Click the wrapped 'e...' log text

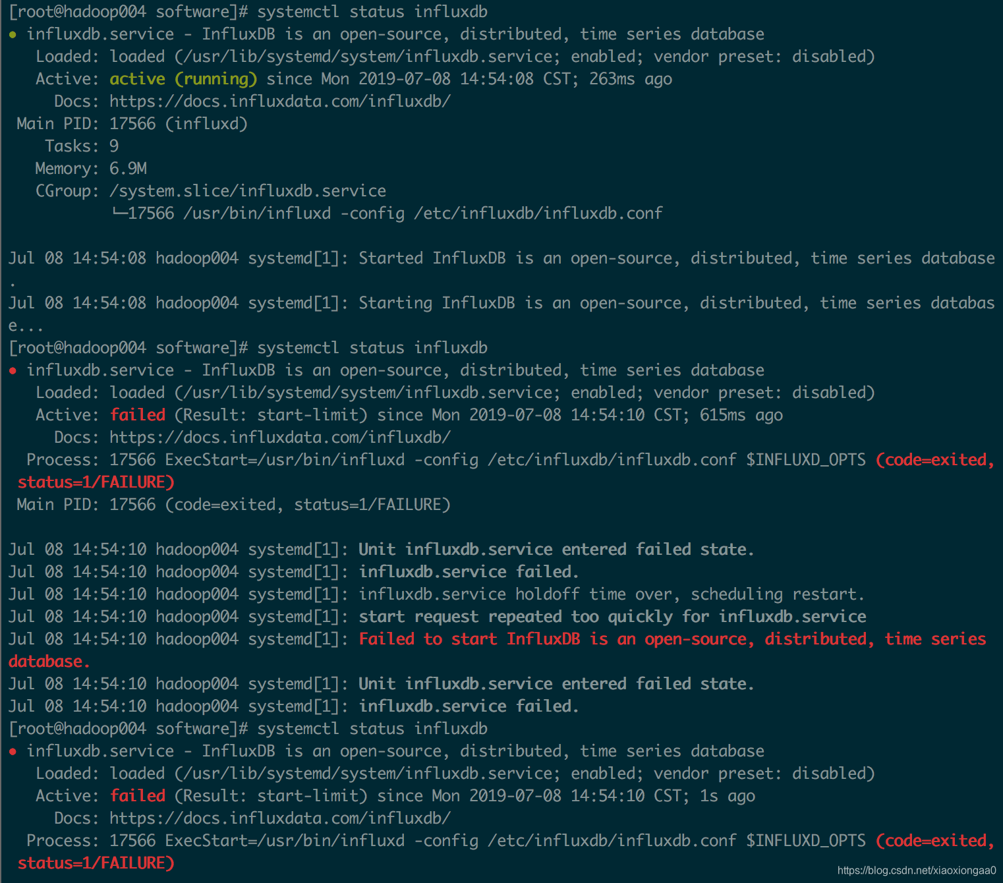click(x=26, y=326)
